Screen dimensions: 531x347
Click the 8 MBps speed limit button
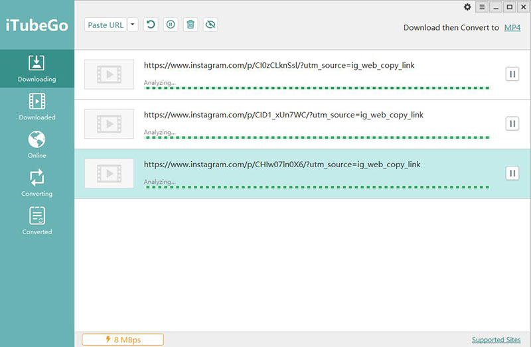[x=123, y=340]
